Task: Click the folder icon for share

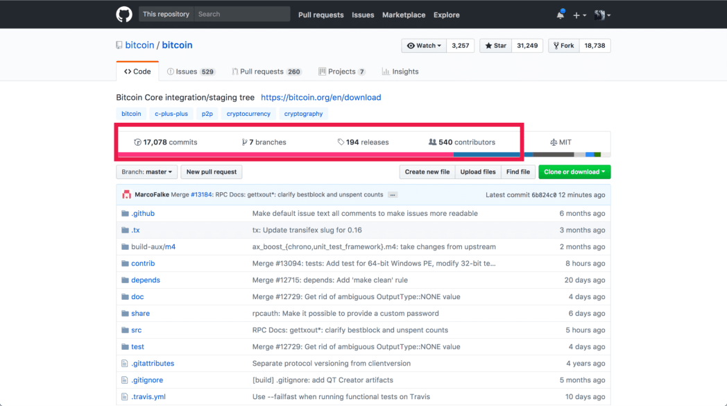Action: tap(125, 314)
